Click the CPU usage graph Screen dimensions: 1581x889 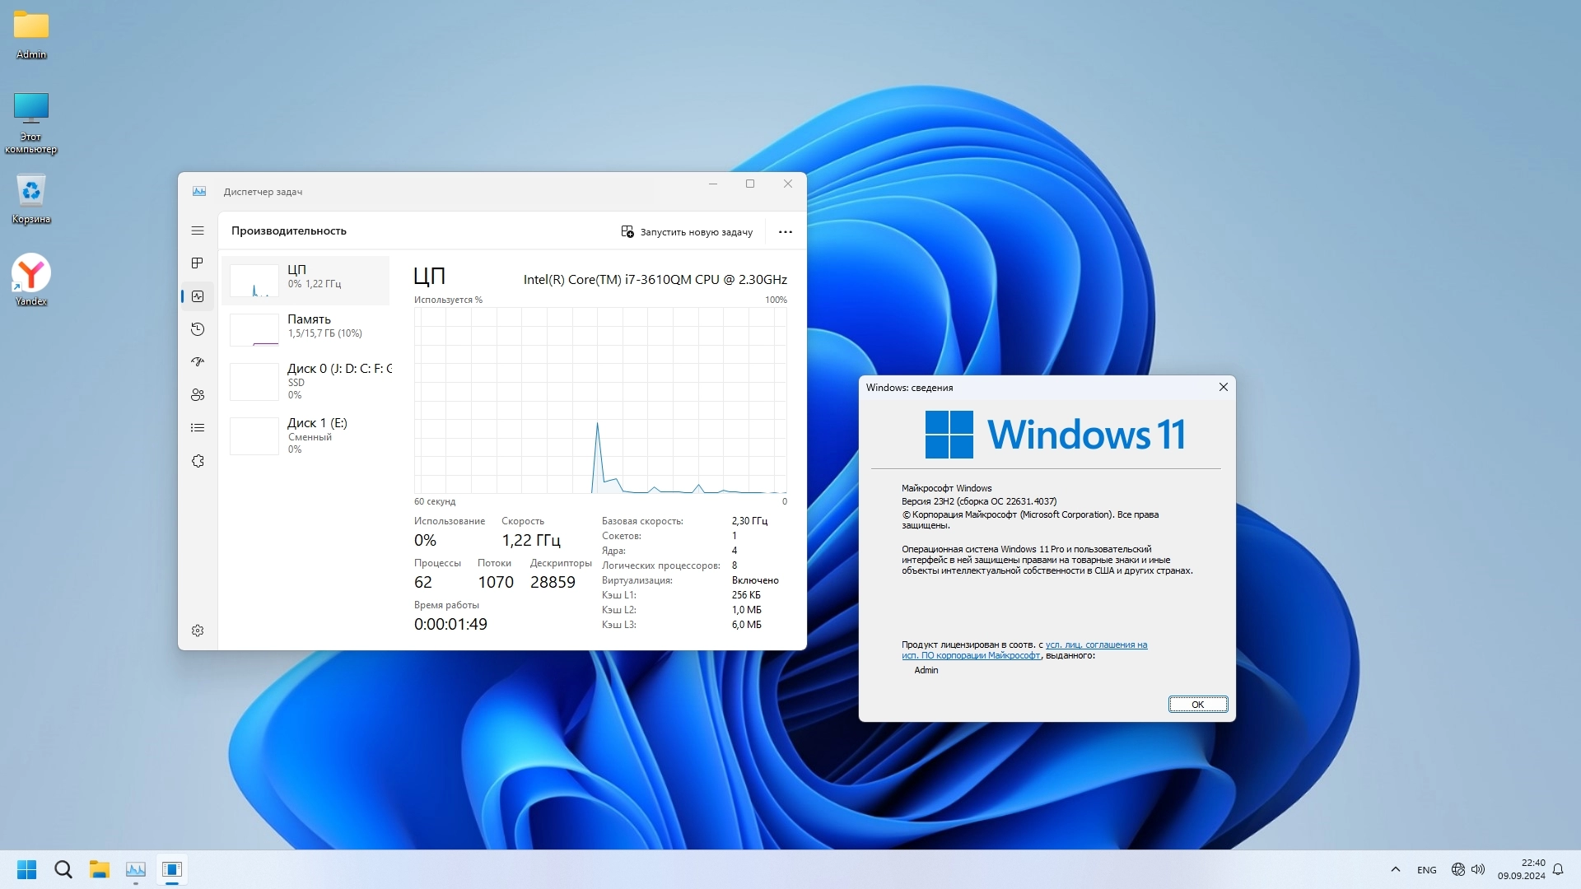click(600, 401)
